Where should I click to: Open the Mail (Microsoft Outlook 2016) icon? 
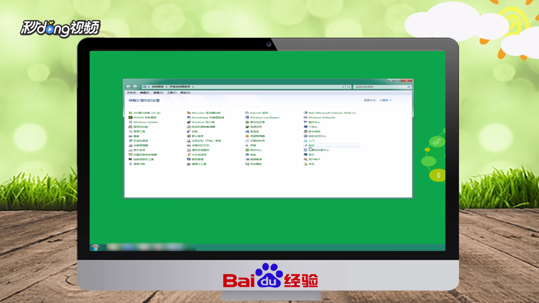[x=306, y=113]
